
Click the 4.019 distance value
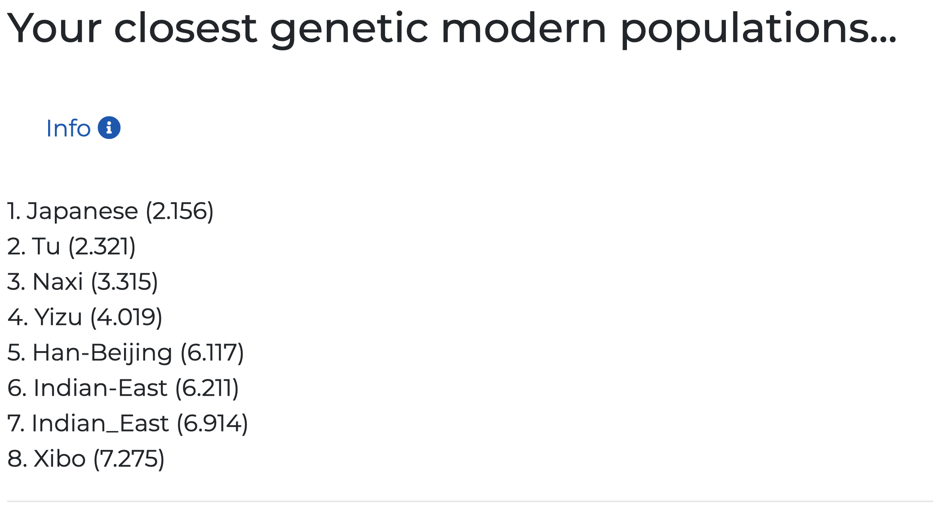pos(126,318)
